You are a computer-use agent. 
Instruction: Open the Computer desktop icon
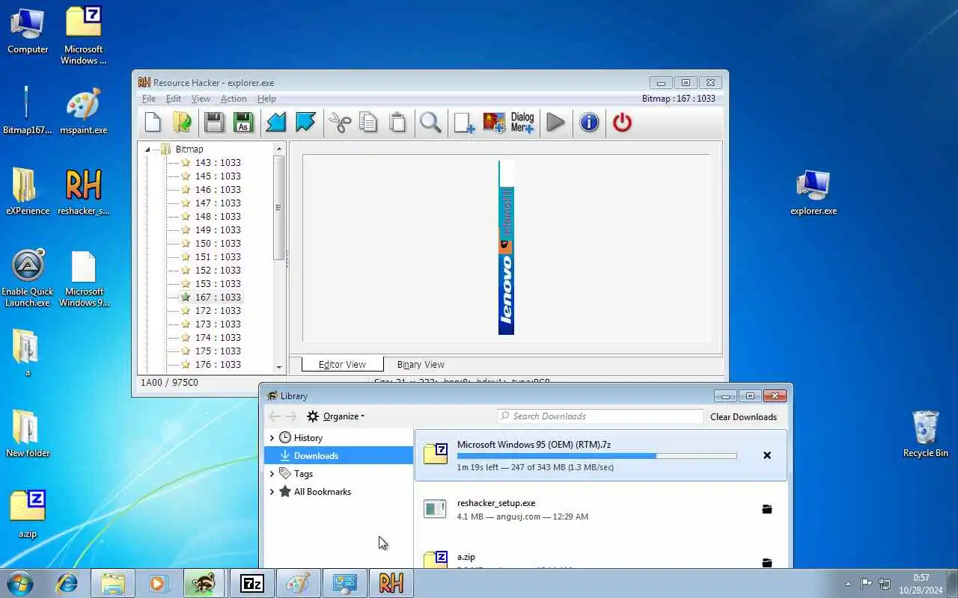28,31
